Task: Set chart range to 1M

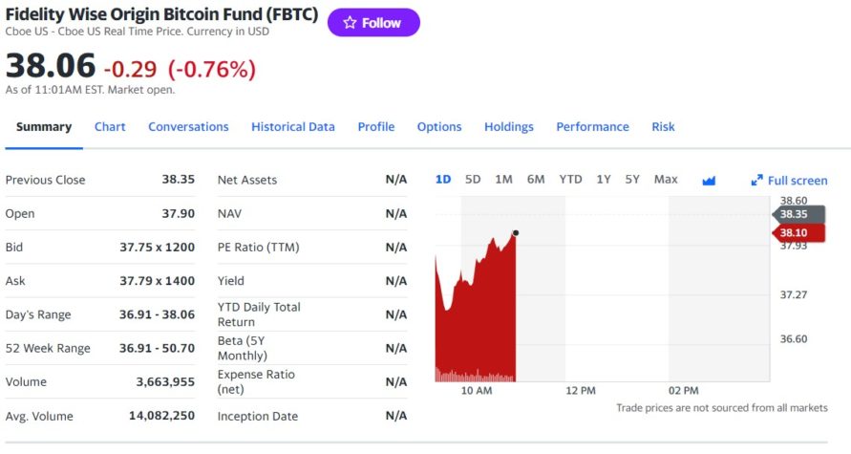Action: [x=503, y=180]
